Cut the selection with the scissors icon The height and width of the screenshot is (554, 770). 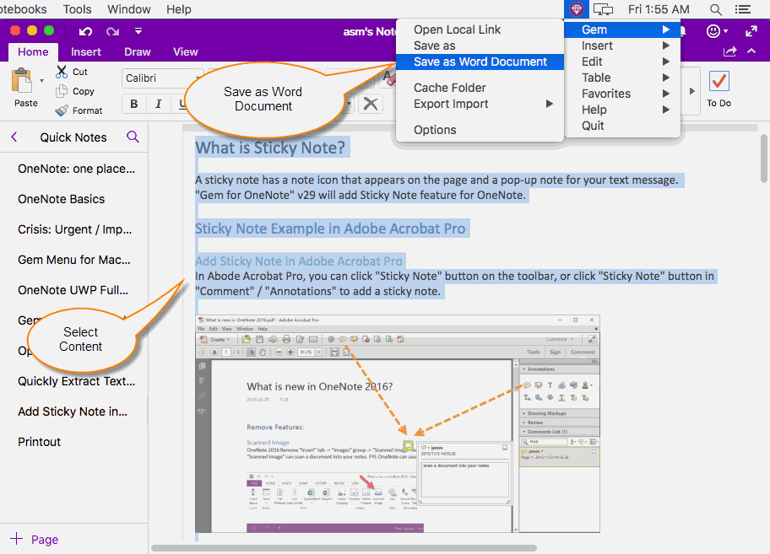point(62,72)
